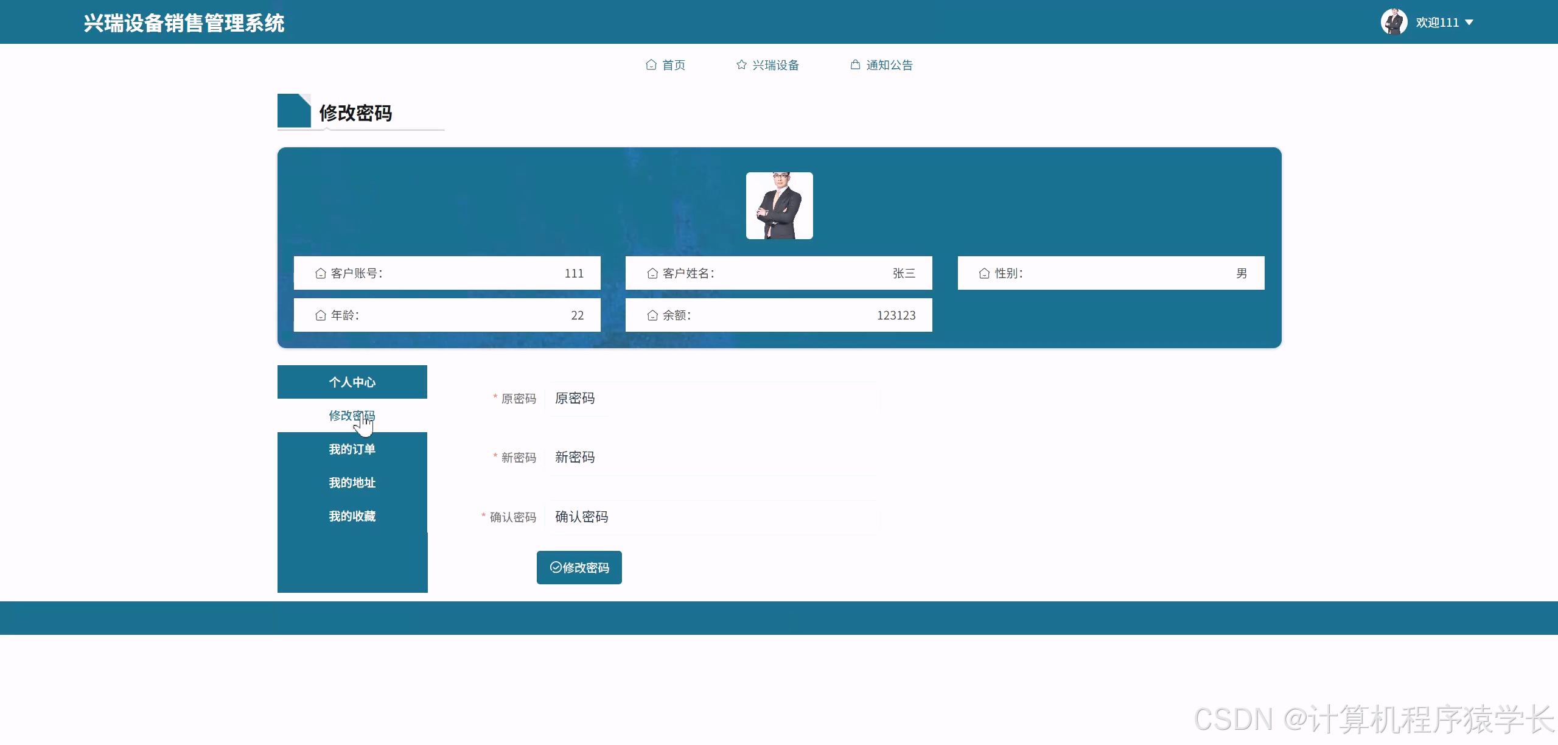Image resolution: width=1558 pixels, height=745 pixels.
Task: Click the 兴瑞设备销售管理系统 site title
Action: coord(184,23)
